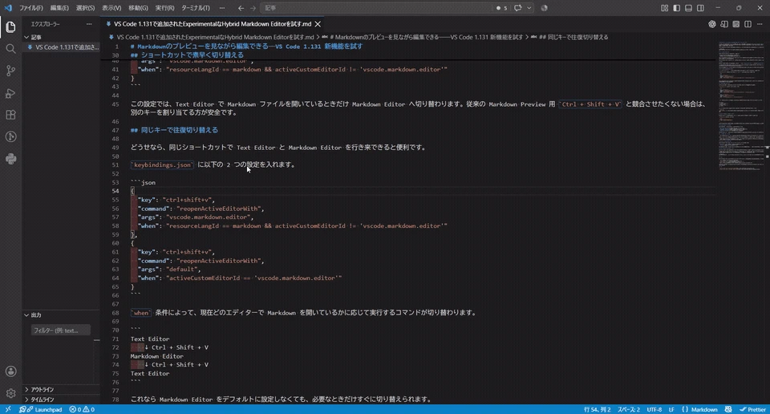Image resolution: width=770 pixels, height=414 pixels.
Task: Open the Manage gear icon
Action: tap(10, 393)
